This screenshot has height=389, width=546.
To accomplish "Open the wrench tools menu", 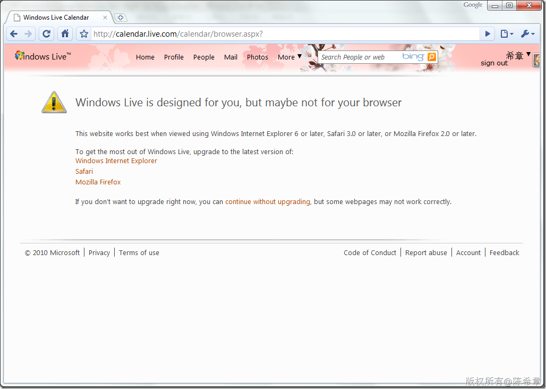I will coord(527,34).
